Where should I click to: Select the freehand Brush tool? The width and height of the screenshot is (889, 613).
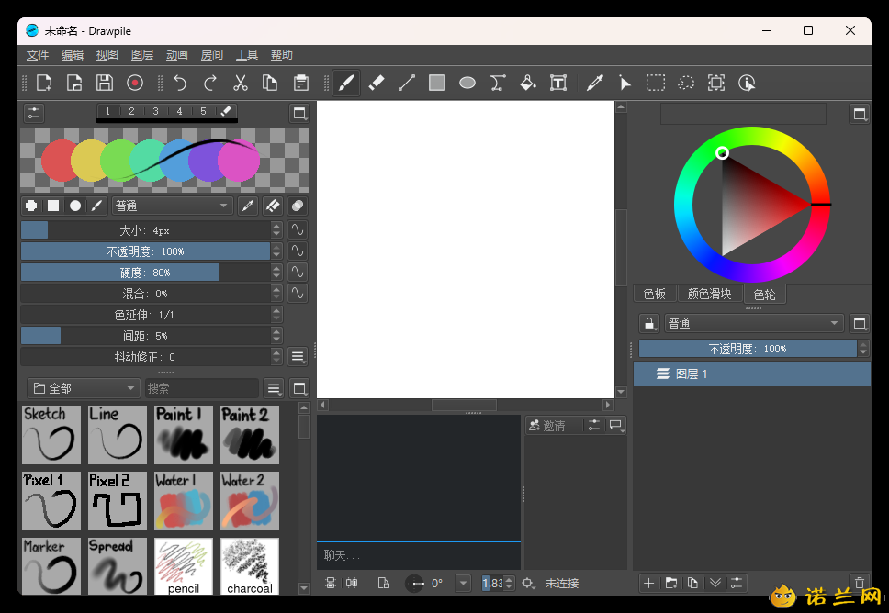tap(346, 83)
